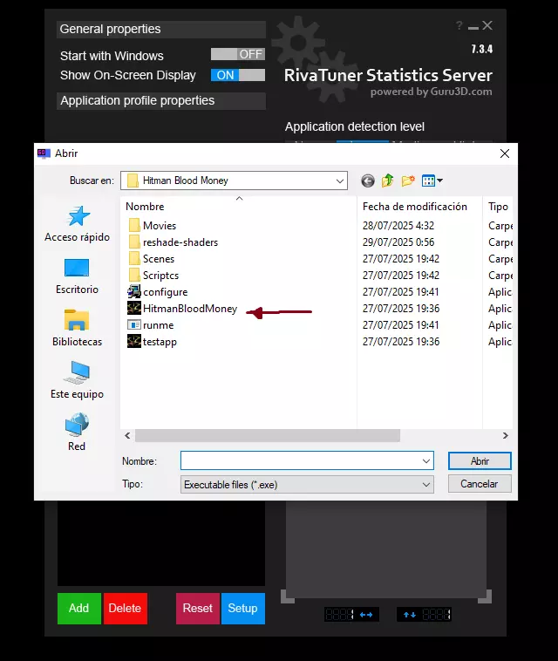
Task: Expand the Buscar en folder dropdown
Action: [x=339, y=181]
